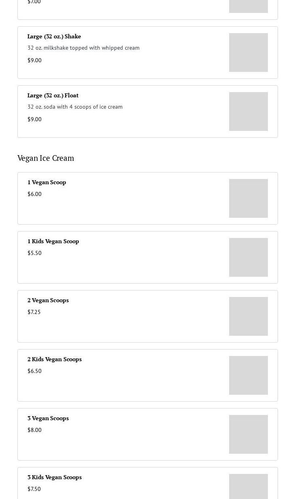The image size is (295, 499).
Task: Open the 2 Vegan Scoops item
Action: (48, 300)
